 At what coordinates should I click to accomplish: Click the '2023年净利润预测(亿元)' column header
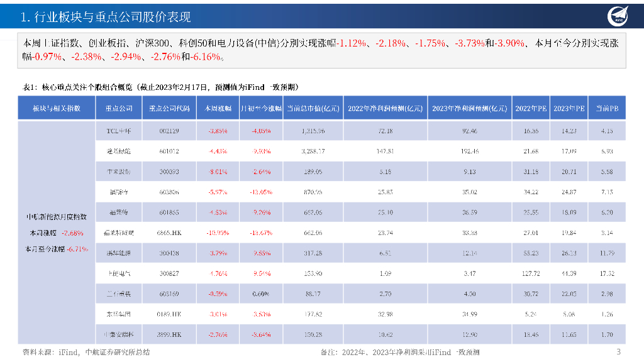470,108
